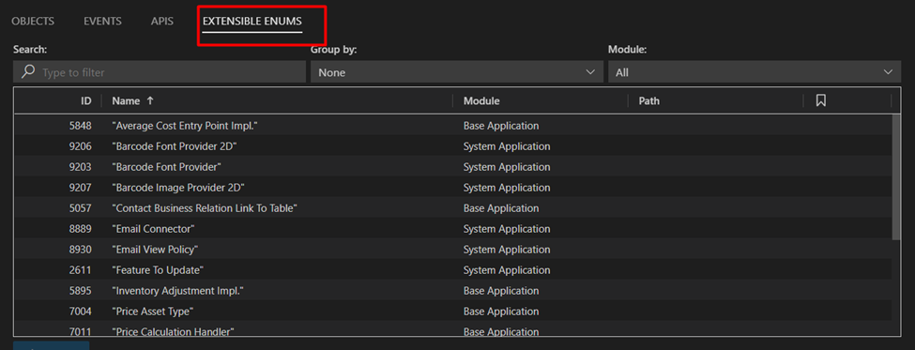
Task: Click the bookmark column header icon
Action: 820,101
